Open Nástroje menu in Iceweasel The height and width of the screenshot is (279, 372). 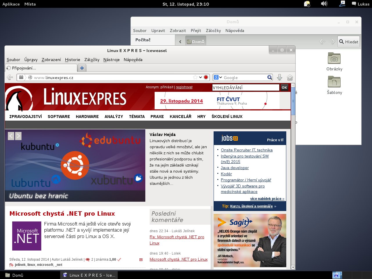111,60
